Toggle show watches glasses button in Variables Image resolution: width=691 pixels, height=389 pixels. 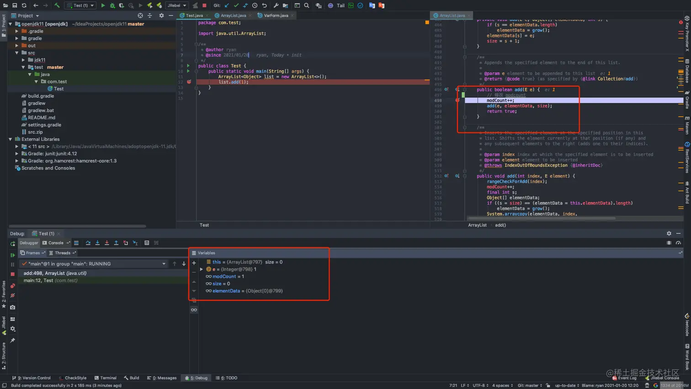pyautogui.click(x=194, y=310)
